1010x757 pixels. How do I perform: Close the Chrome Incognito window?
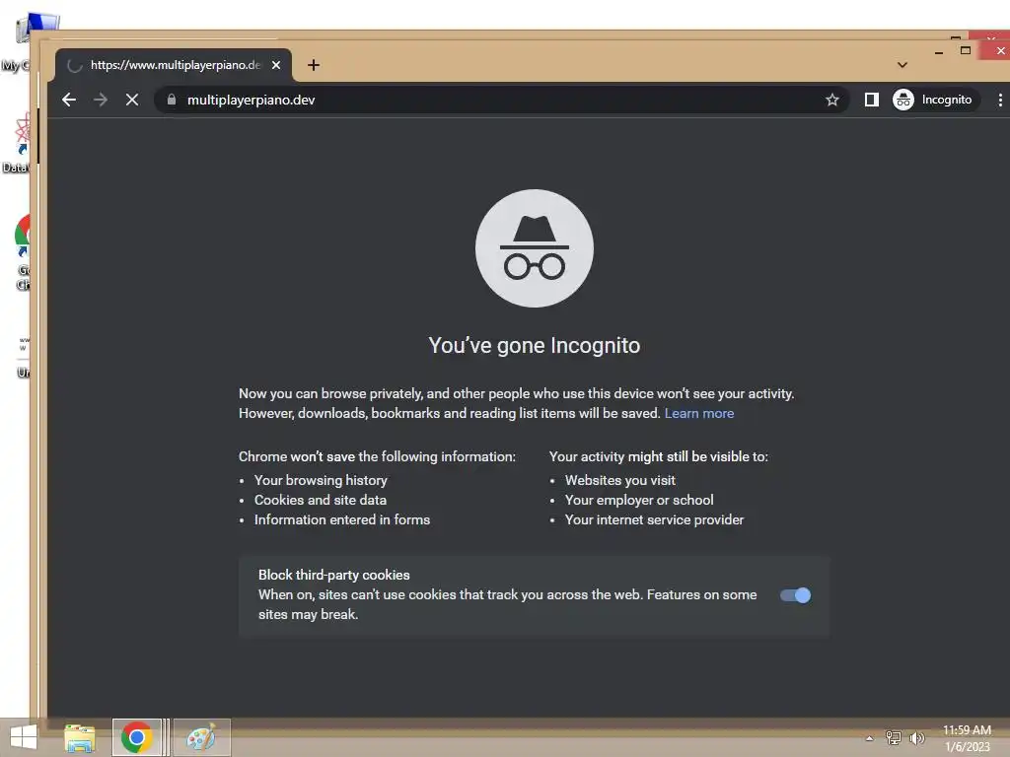[998, 50]
